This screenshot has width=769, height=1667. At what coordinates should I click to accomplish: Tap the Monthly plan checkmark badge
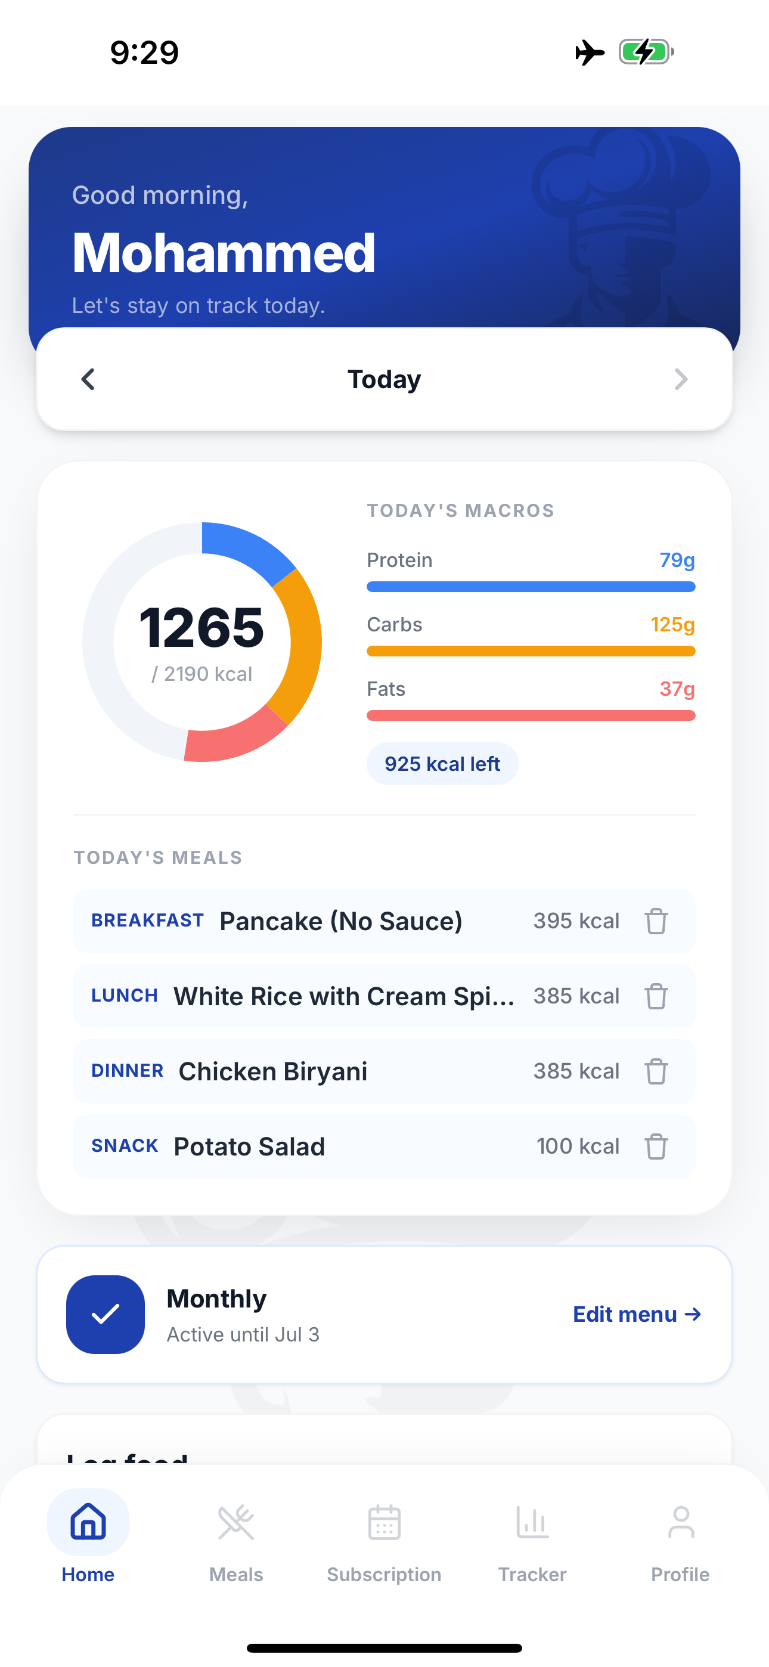coord(106,1314)
